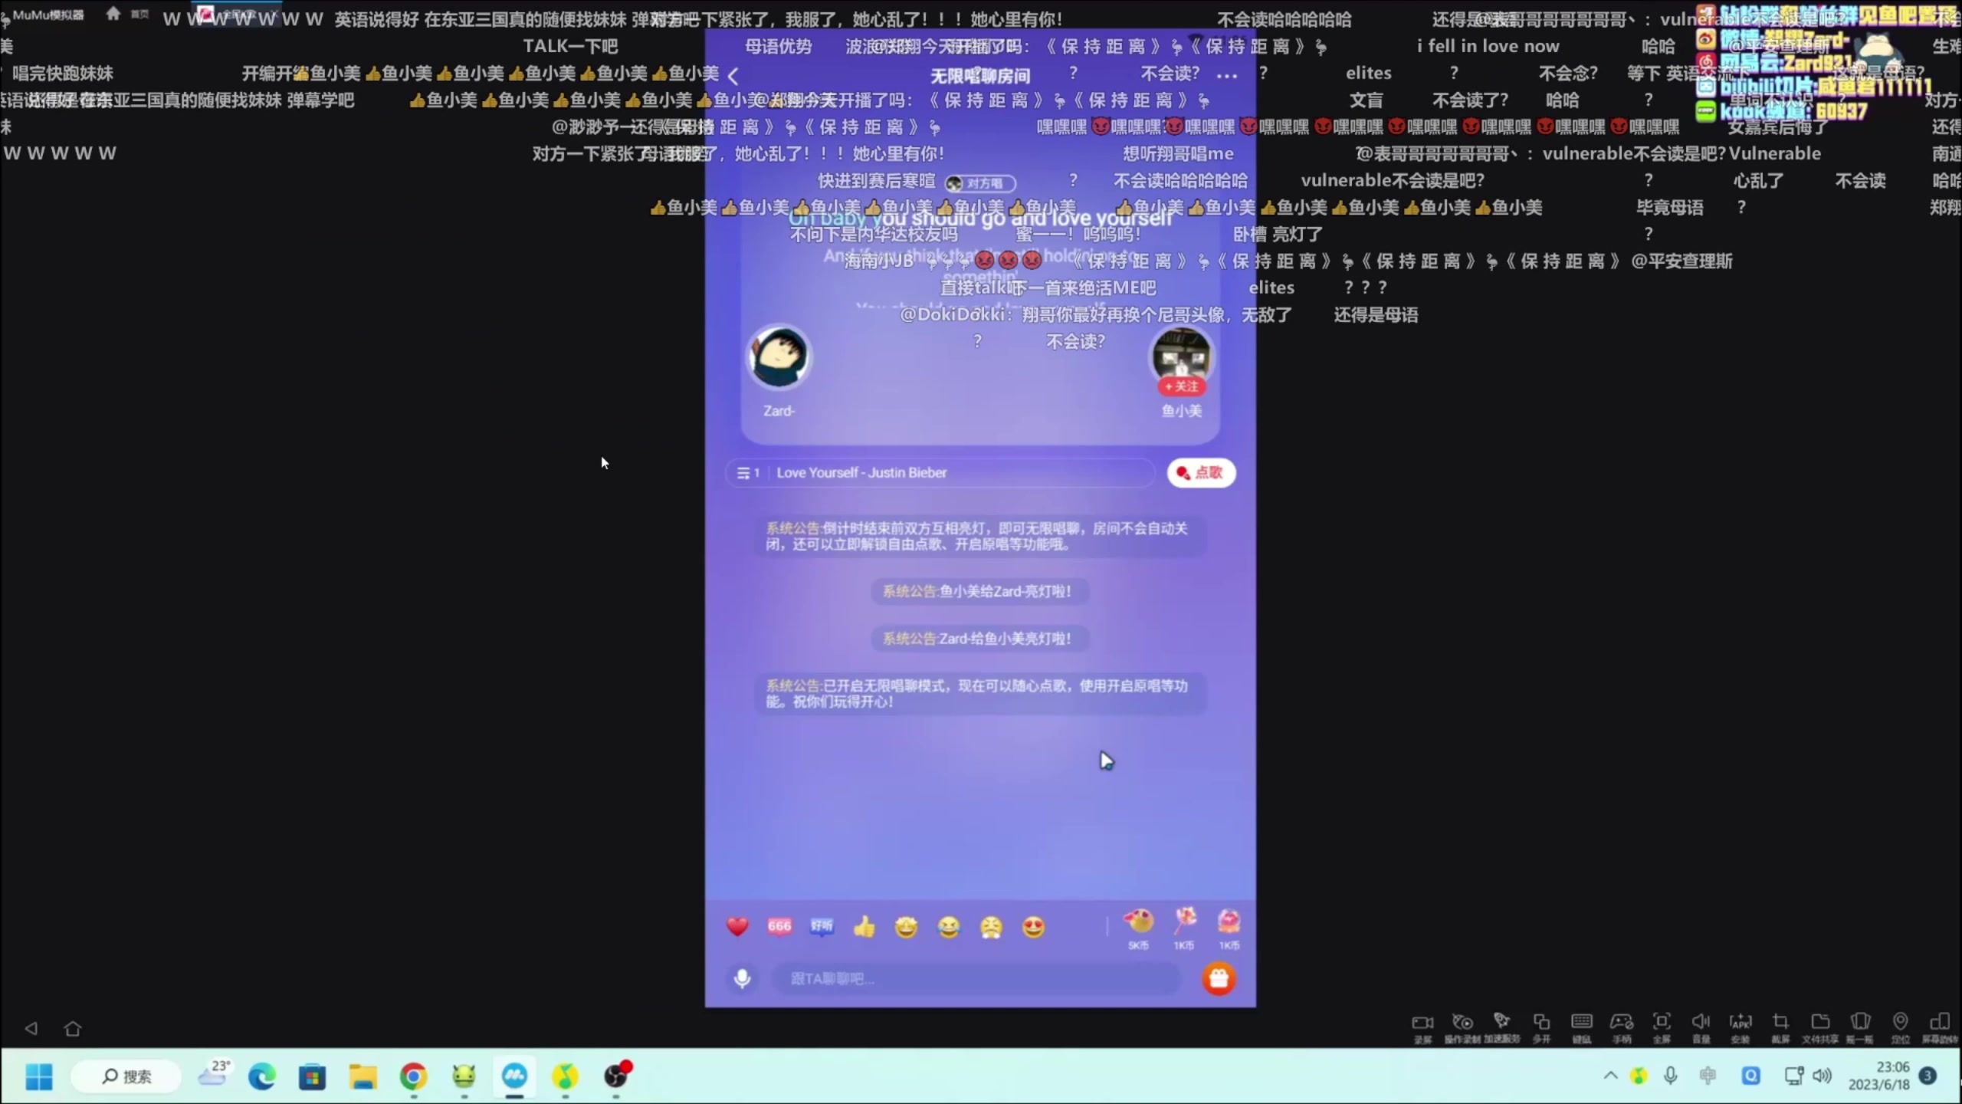This screenshot has height=1104, width=1962.
Task: Toggle the 666 reaction counter
Action: pyautogui.click(x=780, y=926)
